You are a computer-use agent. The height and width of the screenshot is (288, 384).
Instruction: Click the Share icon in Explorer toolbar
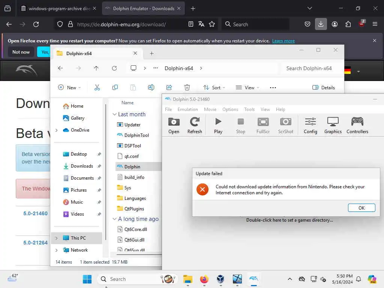pyautogui.click(x=169, y=87)
